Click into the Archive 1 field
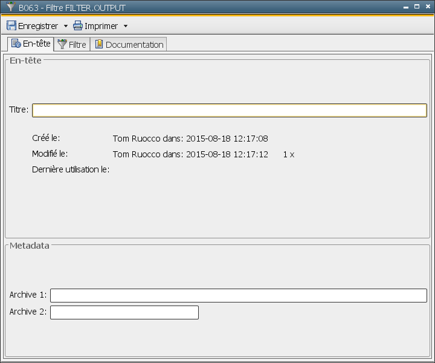The width and height of the screenshot is (435, 363). point(239,295)
